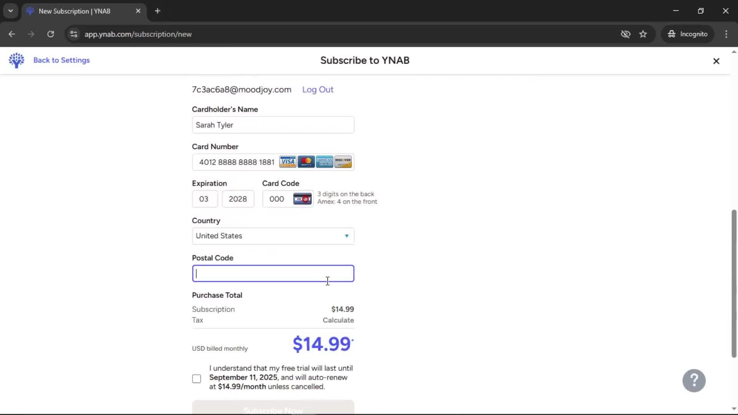Reload the current page
The width and height of the screenshot is (738, 415).
[50, 34]
